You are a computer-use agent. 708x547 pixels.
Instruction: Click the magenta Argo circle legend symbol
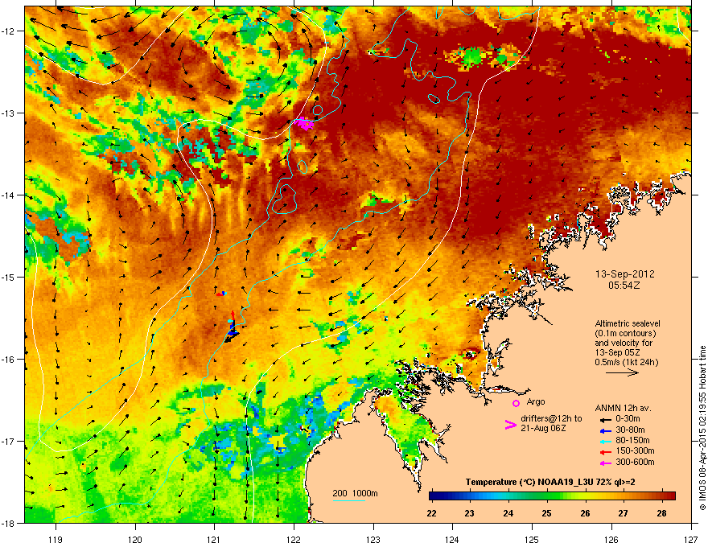pos(516,403)
